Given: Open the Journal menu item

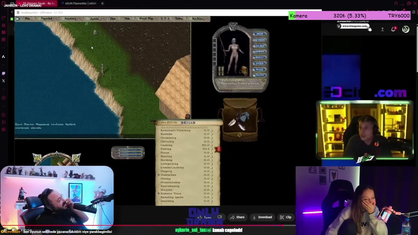Looking at the screenshot, I should 94,19.
